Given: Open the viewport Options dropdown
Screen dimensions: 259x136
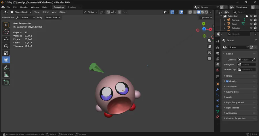Looking at the screenshot, I should pyautogui.click(x=206, y=18).
